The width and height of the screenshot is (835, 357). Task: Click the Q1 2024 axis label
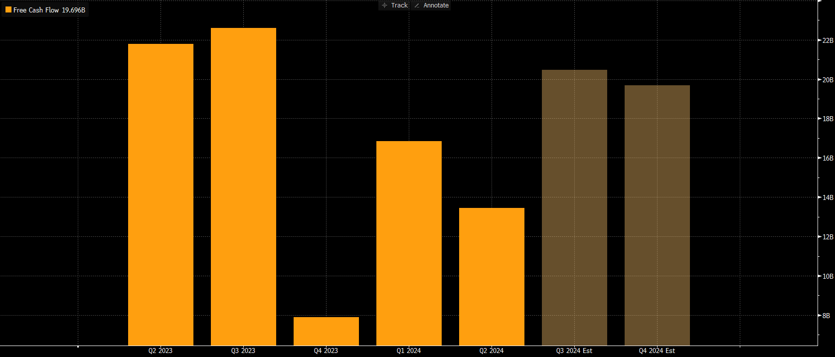[x=409, y=351]
